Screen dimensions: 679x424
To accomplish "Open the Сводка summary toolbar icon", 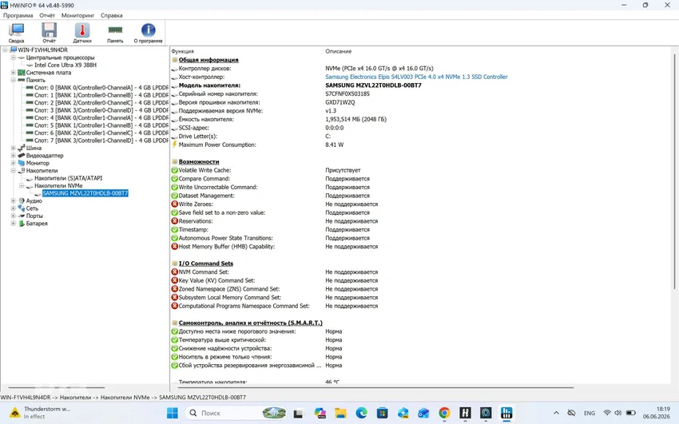I will coord(16,33).
